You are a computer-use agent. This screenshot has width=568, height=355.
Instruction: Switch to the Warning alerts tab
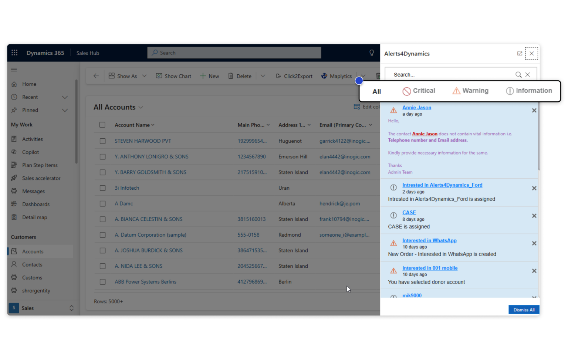coord(470,91)
